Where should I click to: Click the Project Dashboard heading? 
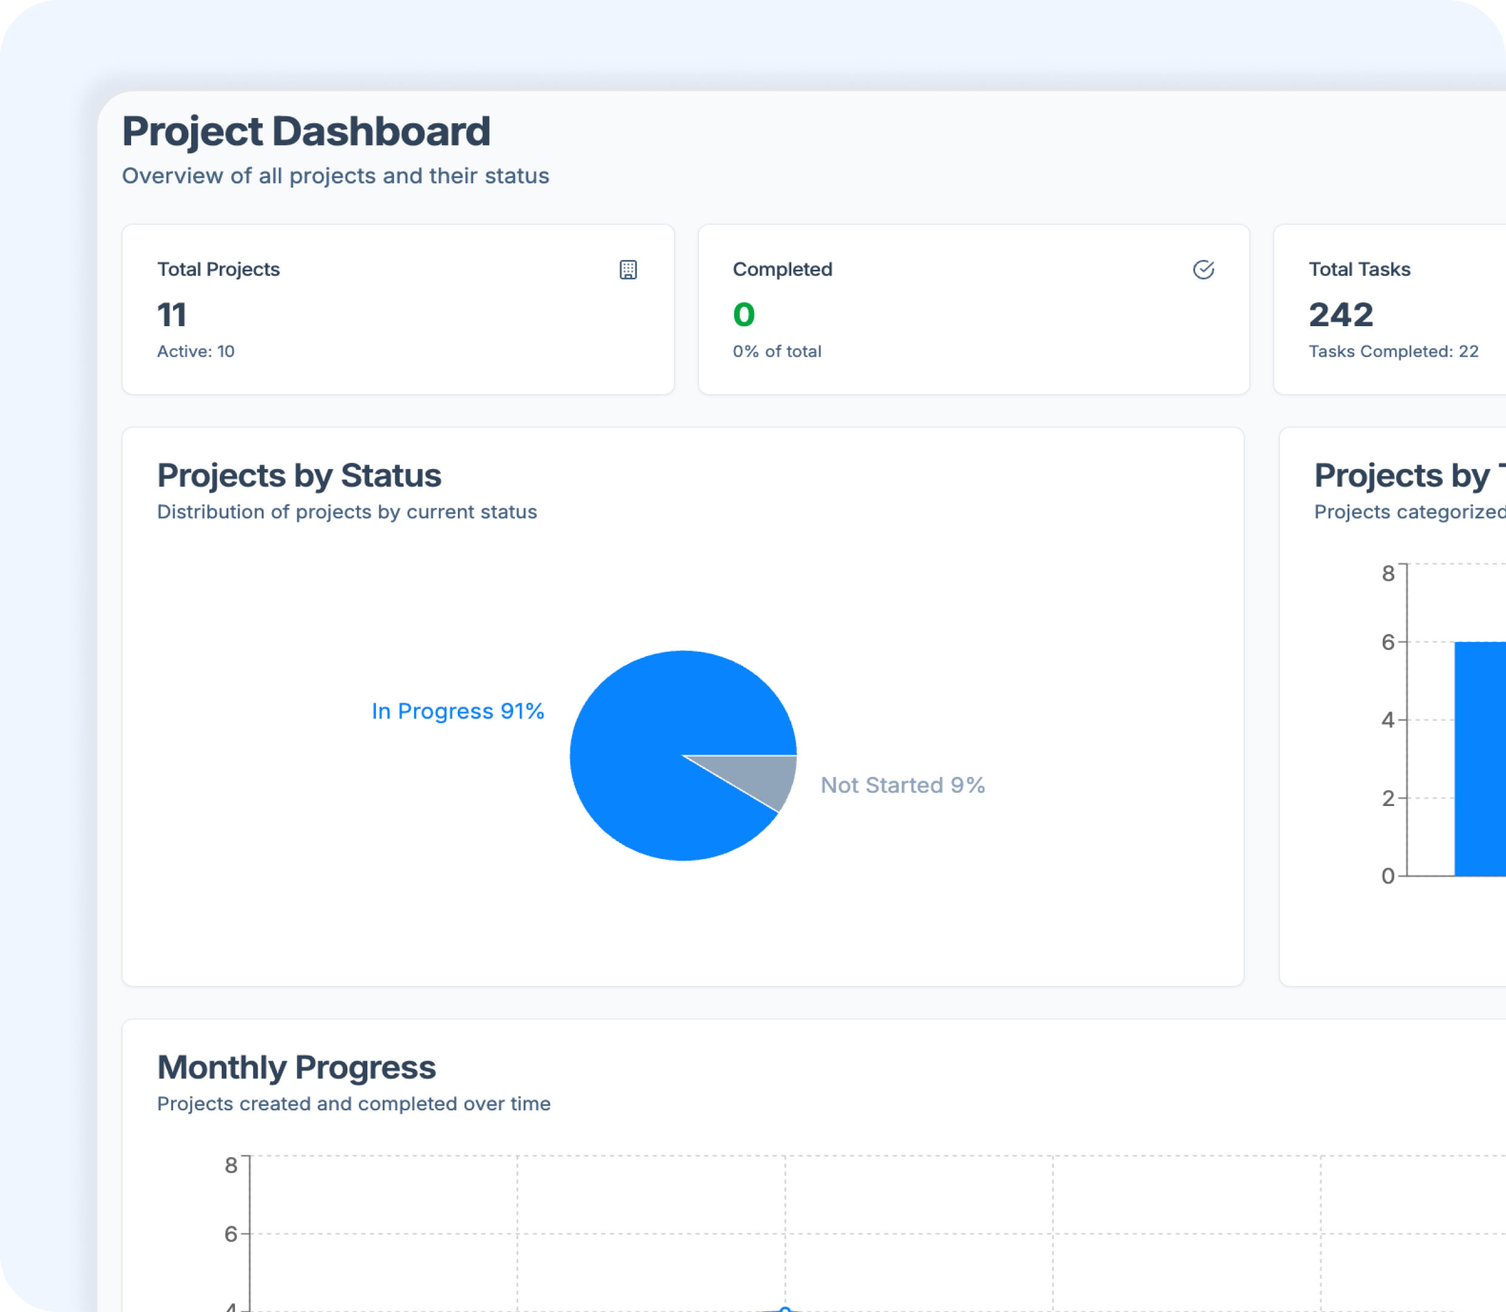click(306, 132)
